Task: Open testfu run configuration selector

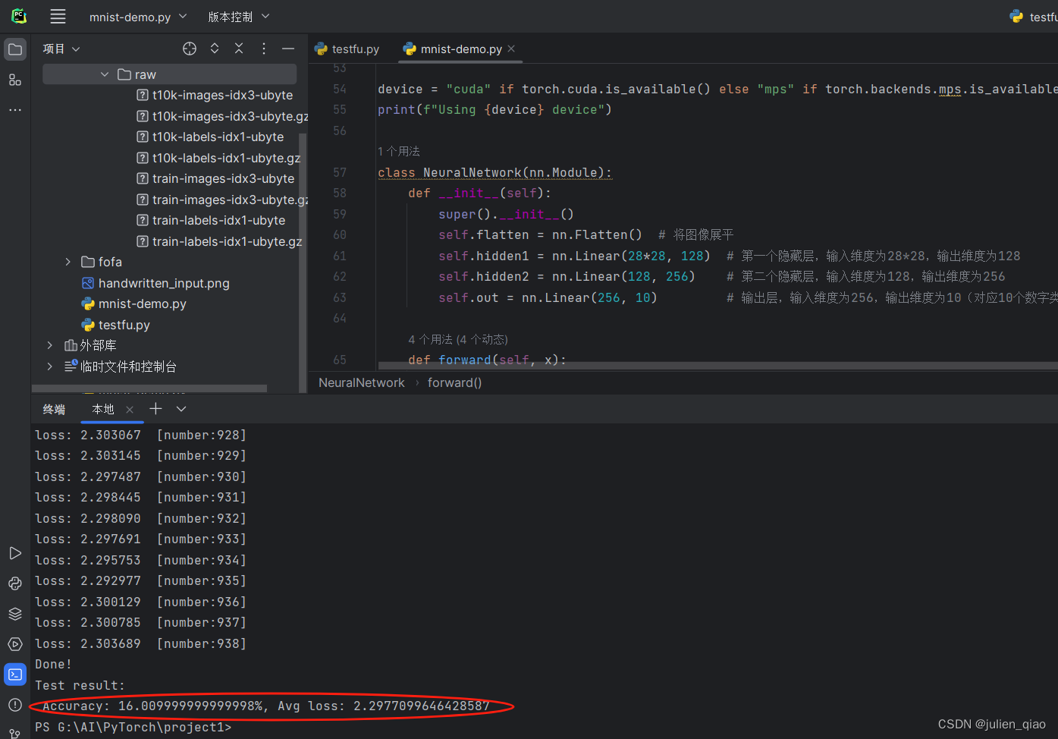Action: pyautogui.click(x=1033, y=17)
